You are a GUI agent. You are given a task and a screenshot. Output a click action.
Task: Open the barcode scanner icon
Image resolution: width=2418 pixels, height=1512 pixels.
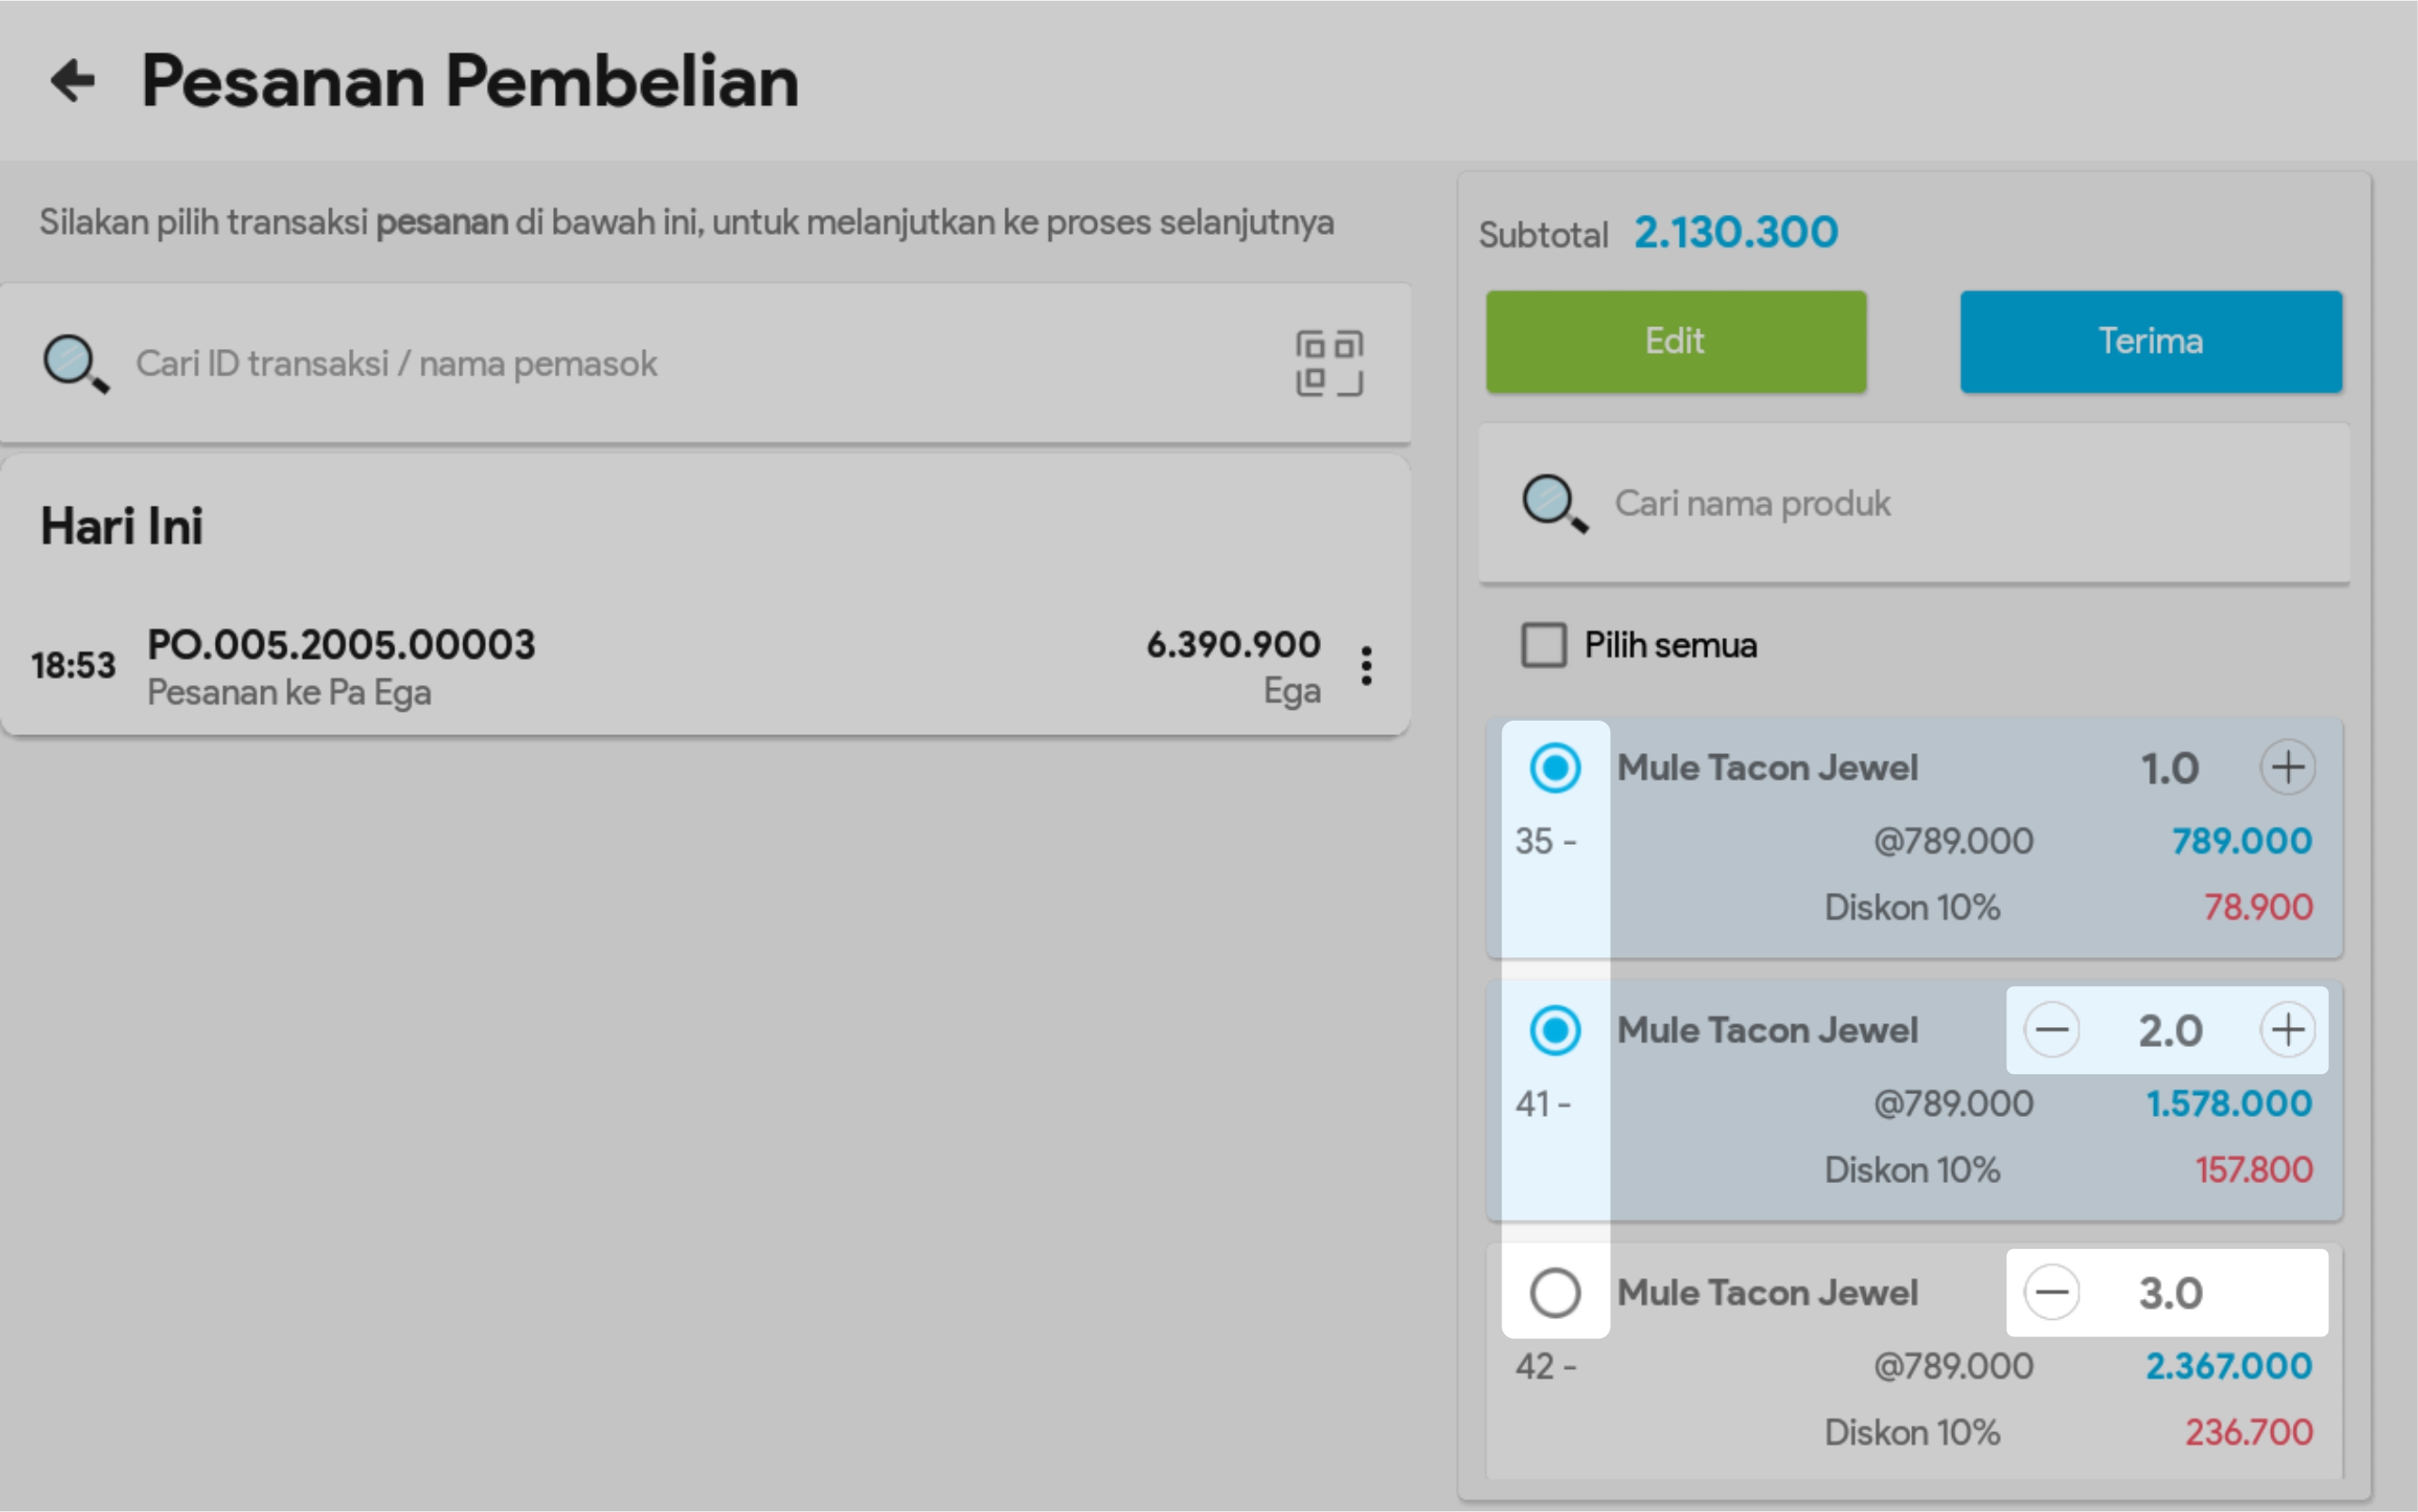1329,363
